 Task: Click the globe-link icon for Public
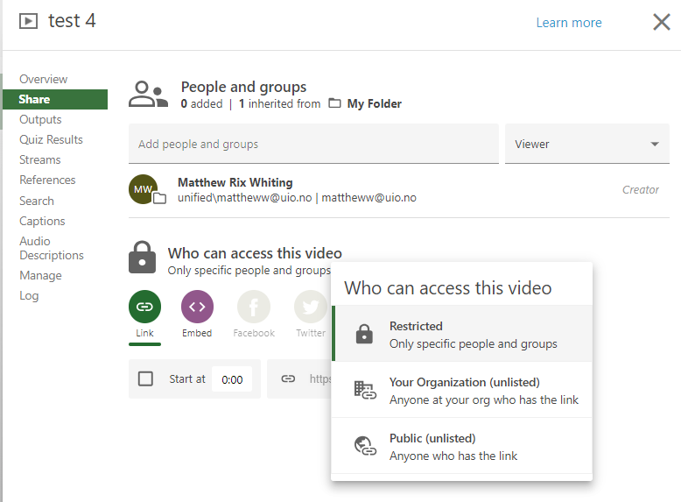coord(365,446)
